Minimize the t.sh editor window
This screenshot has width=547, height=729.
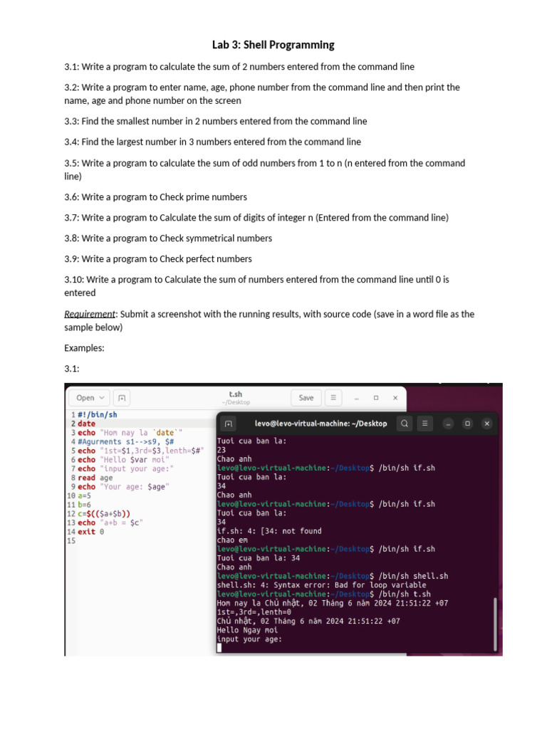(357, 398)
